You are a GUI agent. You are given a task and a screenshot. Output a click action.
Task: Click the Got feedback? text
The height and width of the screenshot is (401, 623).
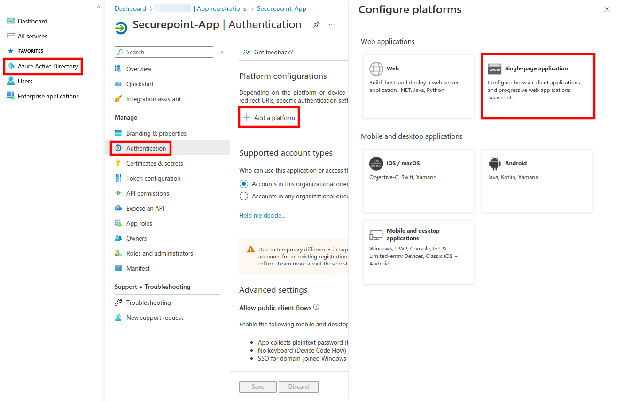[273, 52]
